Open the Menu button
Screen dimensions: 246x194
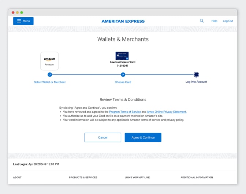click(23, 21)
